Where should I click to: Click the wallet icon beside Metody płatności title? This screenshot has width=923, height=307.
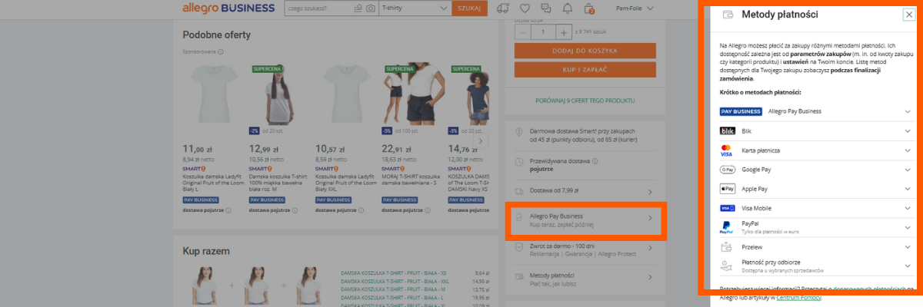coord(727,15)
